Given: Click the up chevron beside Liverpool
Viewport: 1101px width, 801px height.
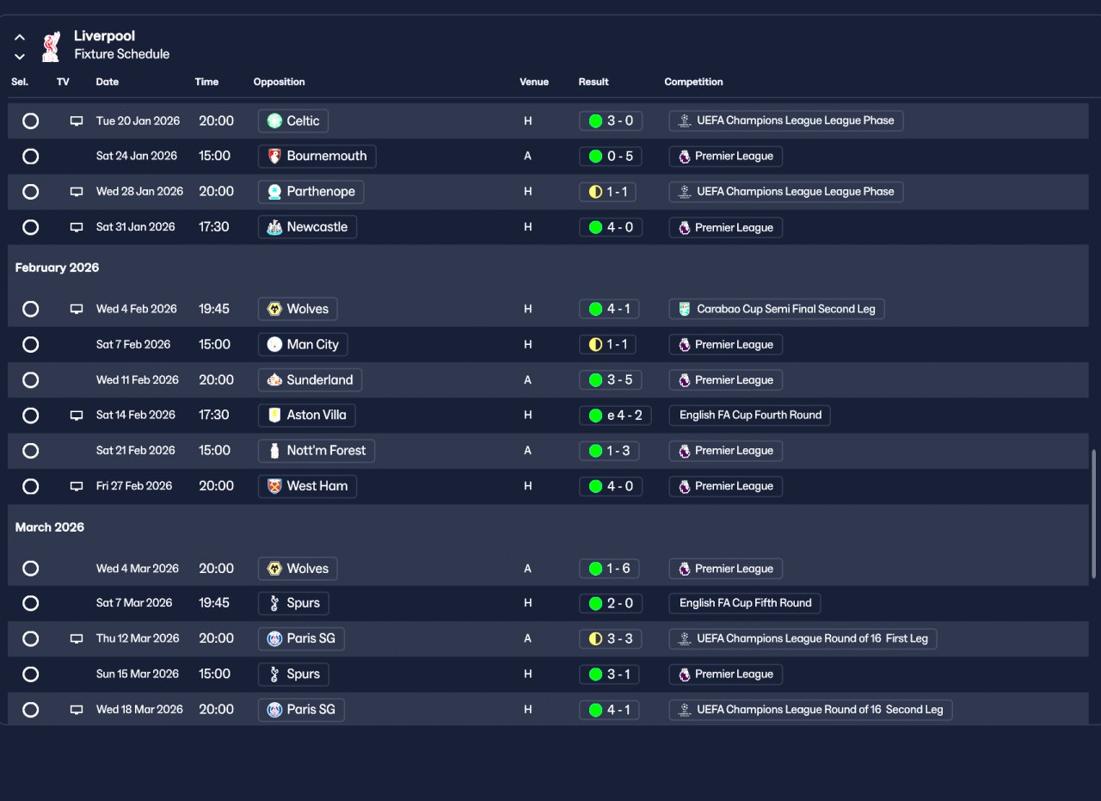Looking at the screenshot, I should pyautogui.click(x=20, y=38).
